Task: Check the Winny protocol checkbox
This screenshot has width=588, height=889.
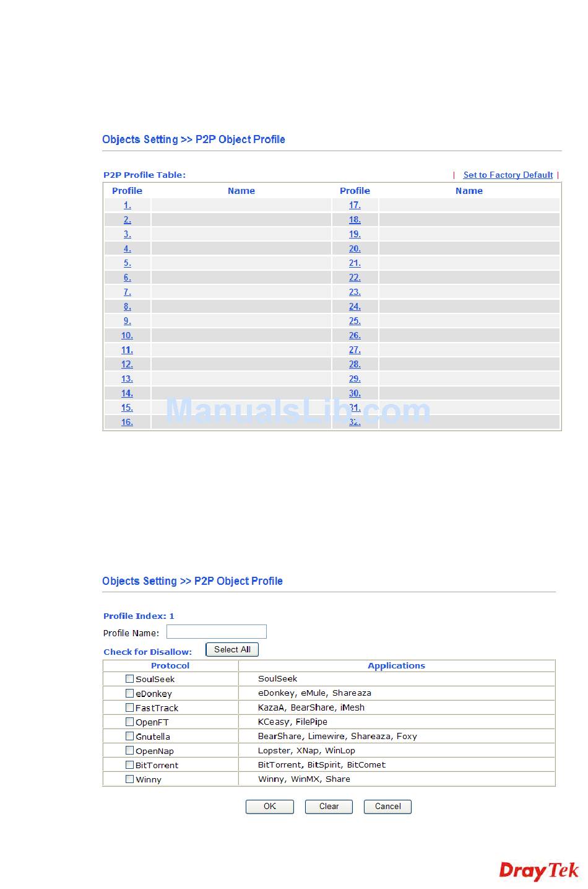Action: (130, 779)
